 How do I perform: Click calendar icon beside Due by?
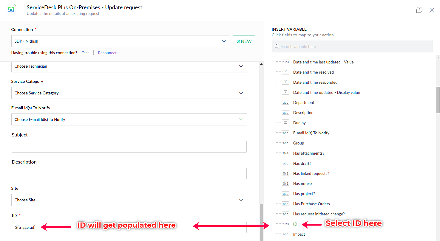point(286,123)
